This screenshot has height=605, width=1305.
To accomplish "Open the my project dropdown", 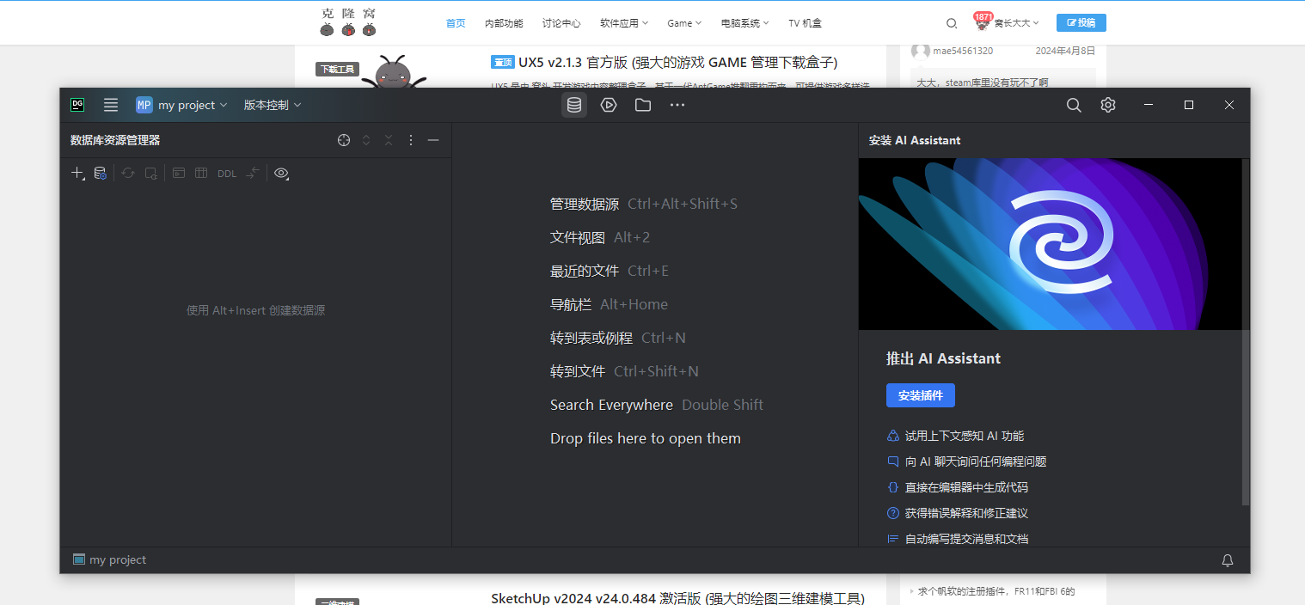I will pyautogui.click(x=181, y=105).
